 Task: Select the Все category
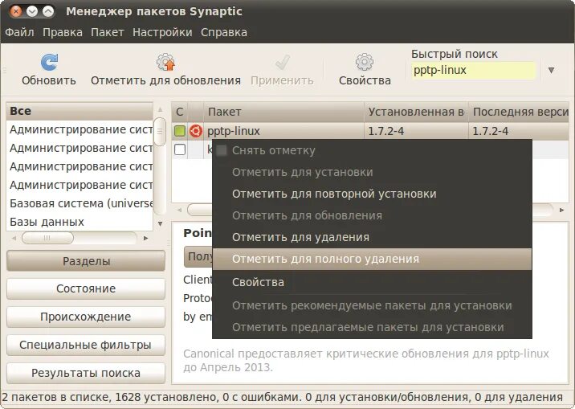pos(80,111)
